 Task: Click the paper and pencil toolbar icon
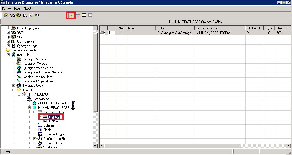(x=31, y=15)
